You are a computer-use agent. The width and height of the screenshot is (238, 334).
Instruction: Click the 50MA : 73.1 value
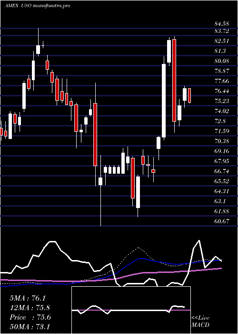coord(30,326)
